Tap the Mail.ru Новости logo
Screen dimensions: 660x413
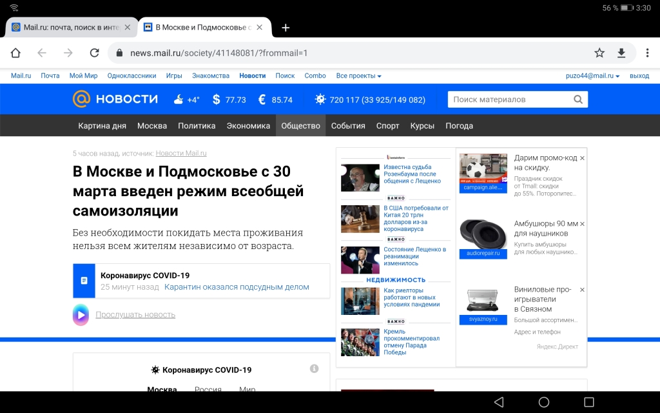pos(115,99)
